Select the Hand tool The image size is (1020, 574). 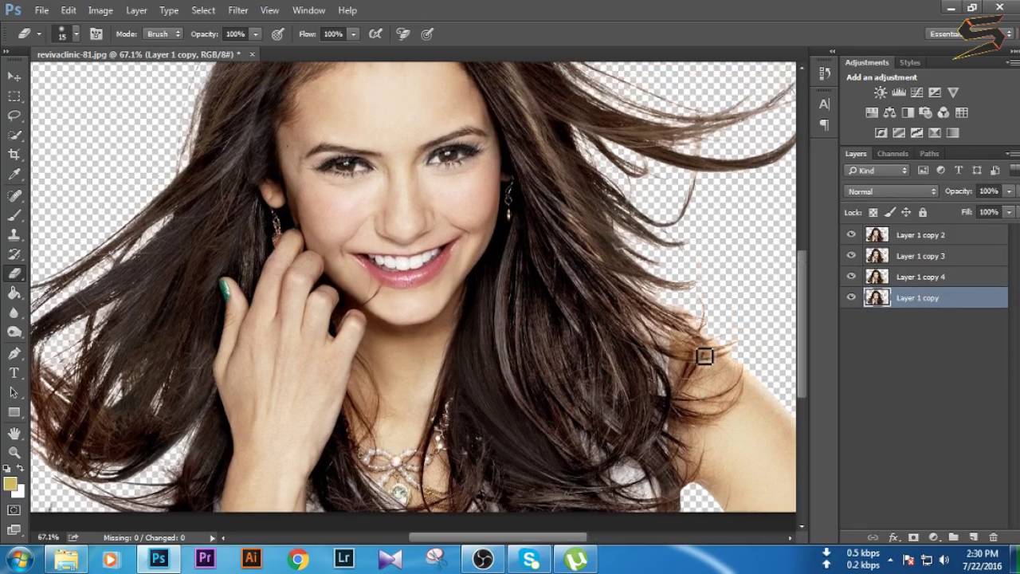[14, 434]
